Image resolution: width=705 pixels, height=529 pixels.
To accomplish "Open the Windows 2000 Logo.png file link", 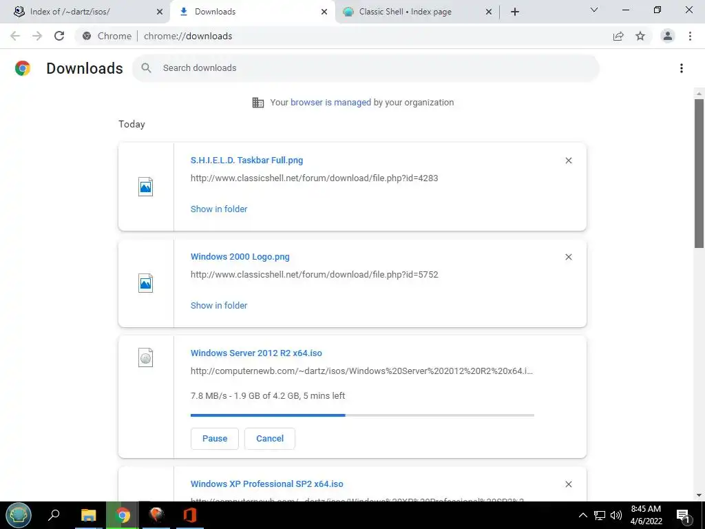I will tap(240, 256).
